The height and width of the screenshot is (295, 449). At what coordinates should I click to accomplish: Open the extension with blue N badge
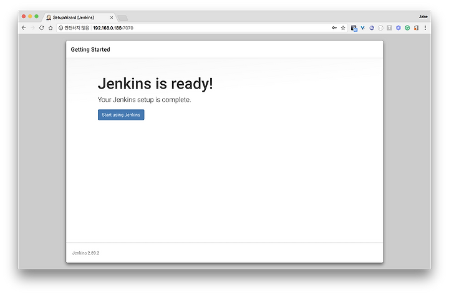point(354,28)
